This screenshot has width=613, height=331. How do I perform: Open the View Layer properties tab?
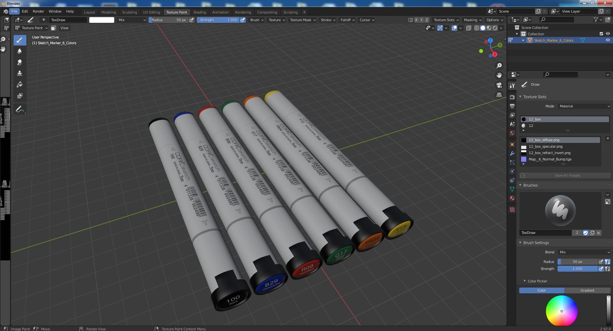pos(512,115)
